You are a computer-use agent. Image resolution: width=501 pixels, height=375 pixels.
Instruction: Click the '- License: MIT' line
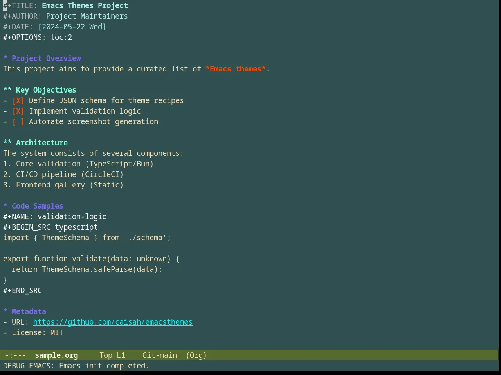[x=33, y=333]
